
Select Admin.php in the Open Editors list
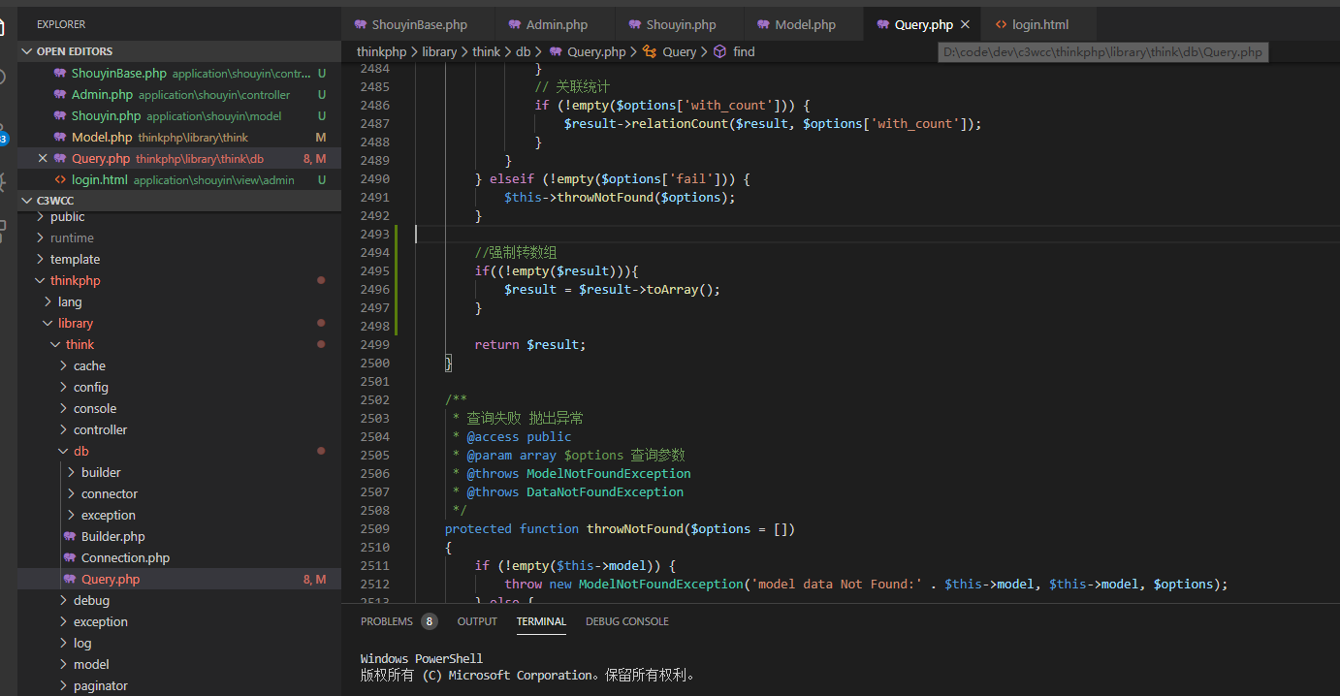(x=102, y=94)
